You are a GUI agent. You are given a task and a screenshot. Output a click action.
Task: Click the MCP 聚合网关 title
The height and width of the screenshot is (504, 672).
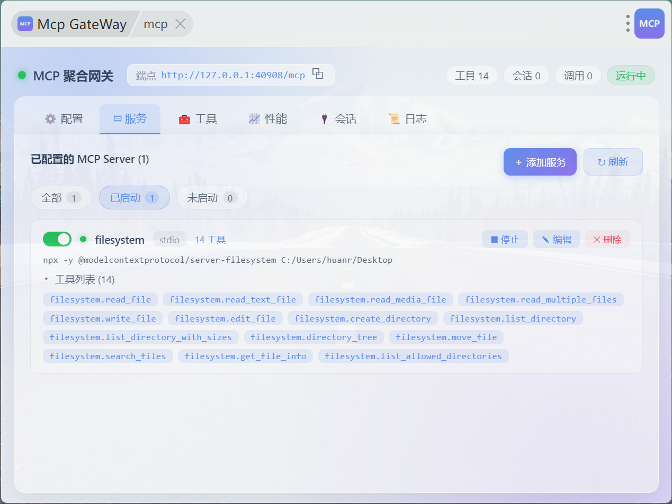pyautogui.click(x=73, y=76)
